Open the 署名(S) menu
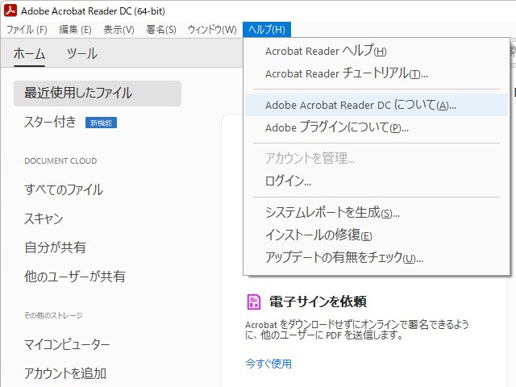The image size is (516, 387). [x=161, y=30]
